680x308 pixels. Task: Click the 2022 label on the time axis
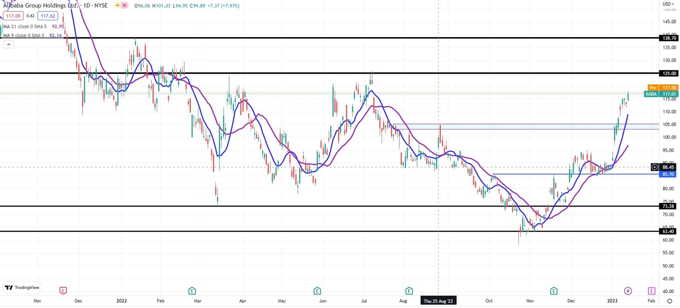[122, 300]
